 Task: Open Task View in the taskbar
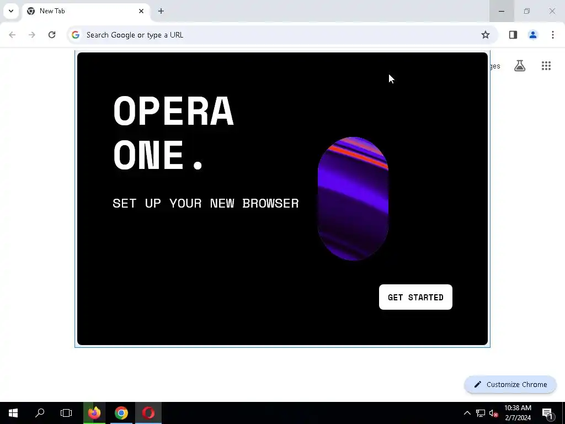(66, 413)
